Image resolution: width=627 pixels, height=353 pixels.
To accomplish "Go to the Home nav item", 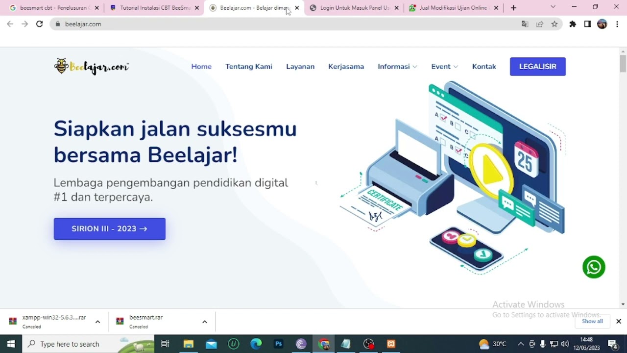I will [x=201, y=67].
